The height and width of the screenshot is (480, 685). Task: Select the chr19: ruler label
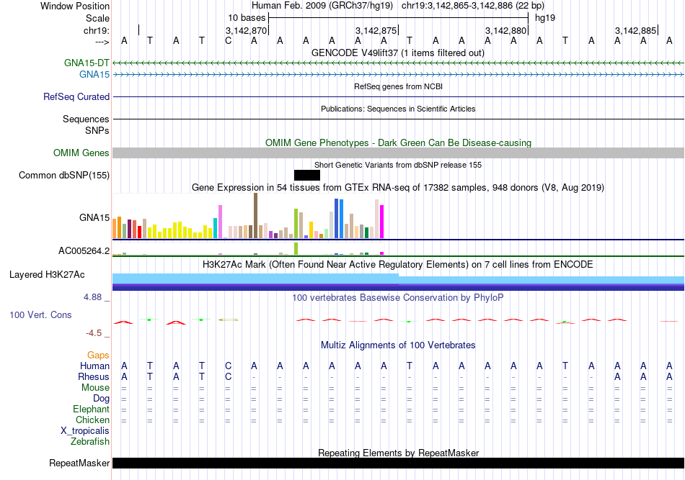(97, 30)
